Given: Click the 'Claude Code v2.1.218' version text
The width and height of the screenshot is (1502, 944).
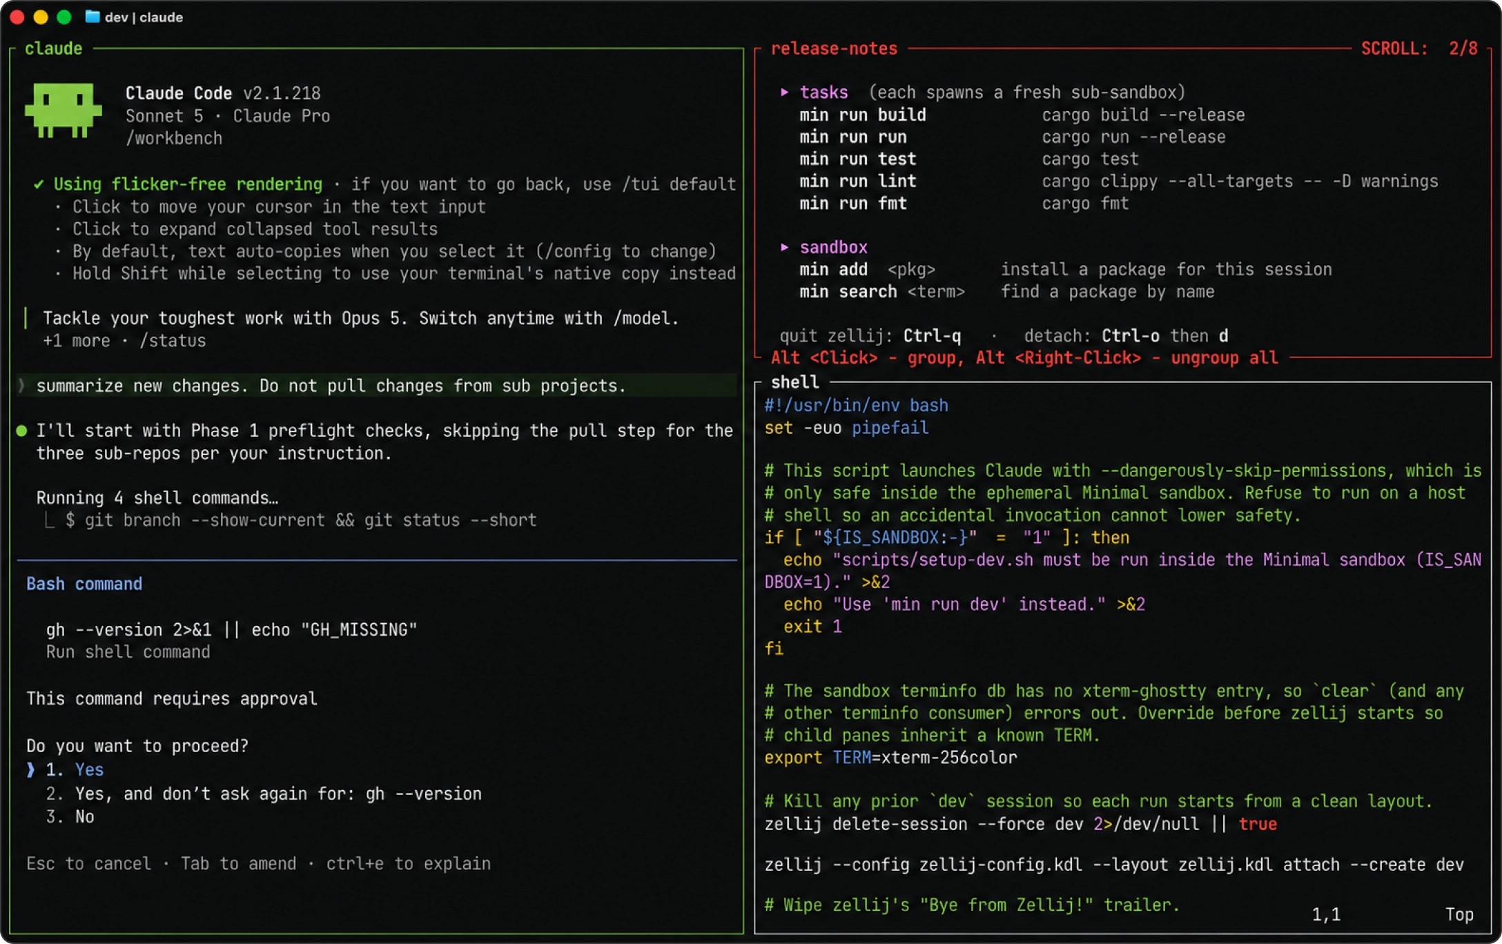Looking at the screenshot, I should (223, 92).
